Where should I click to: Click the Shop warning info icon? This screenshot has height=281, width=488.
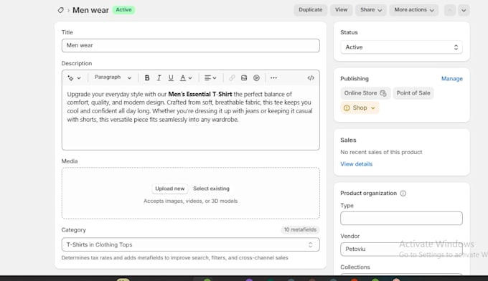pos(347,108)
